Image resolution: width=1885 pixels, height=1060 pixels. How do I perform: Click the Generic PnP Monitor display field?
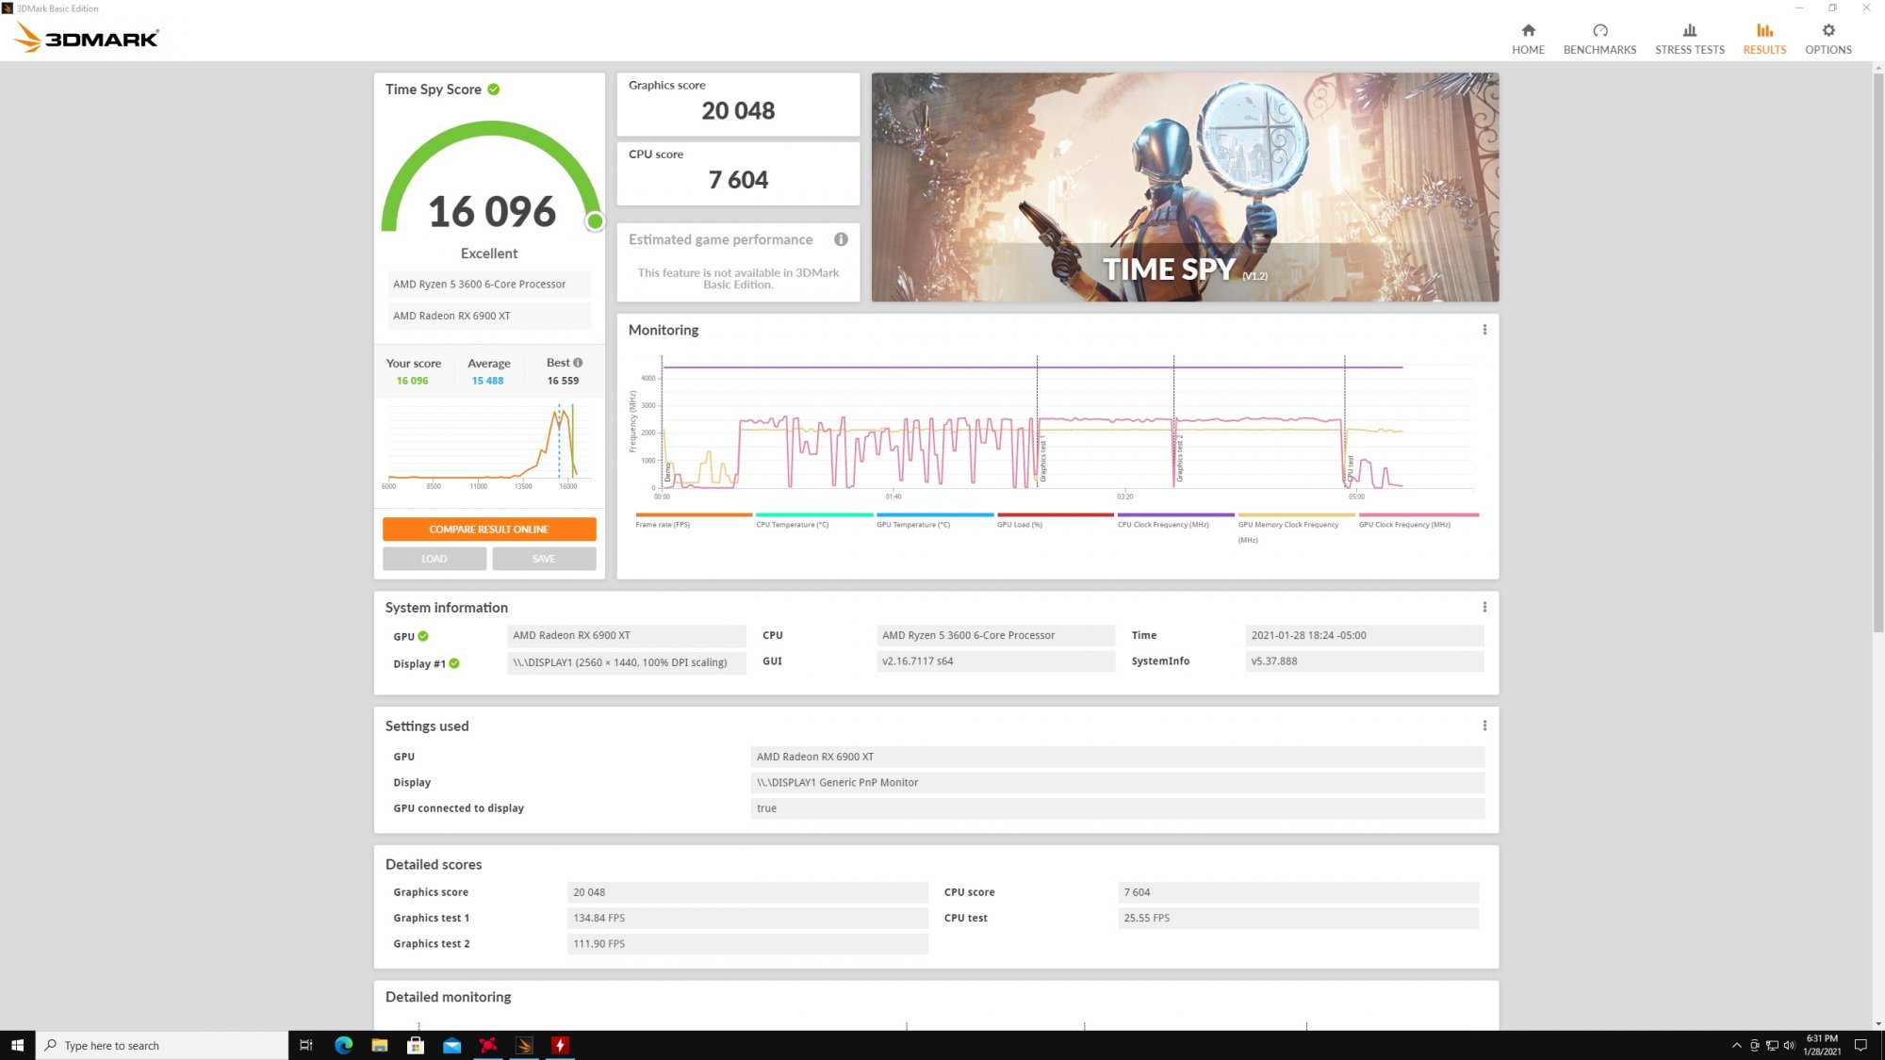coord(1118,782)
